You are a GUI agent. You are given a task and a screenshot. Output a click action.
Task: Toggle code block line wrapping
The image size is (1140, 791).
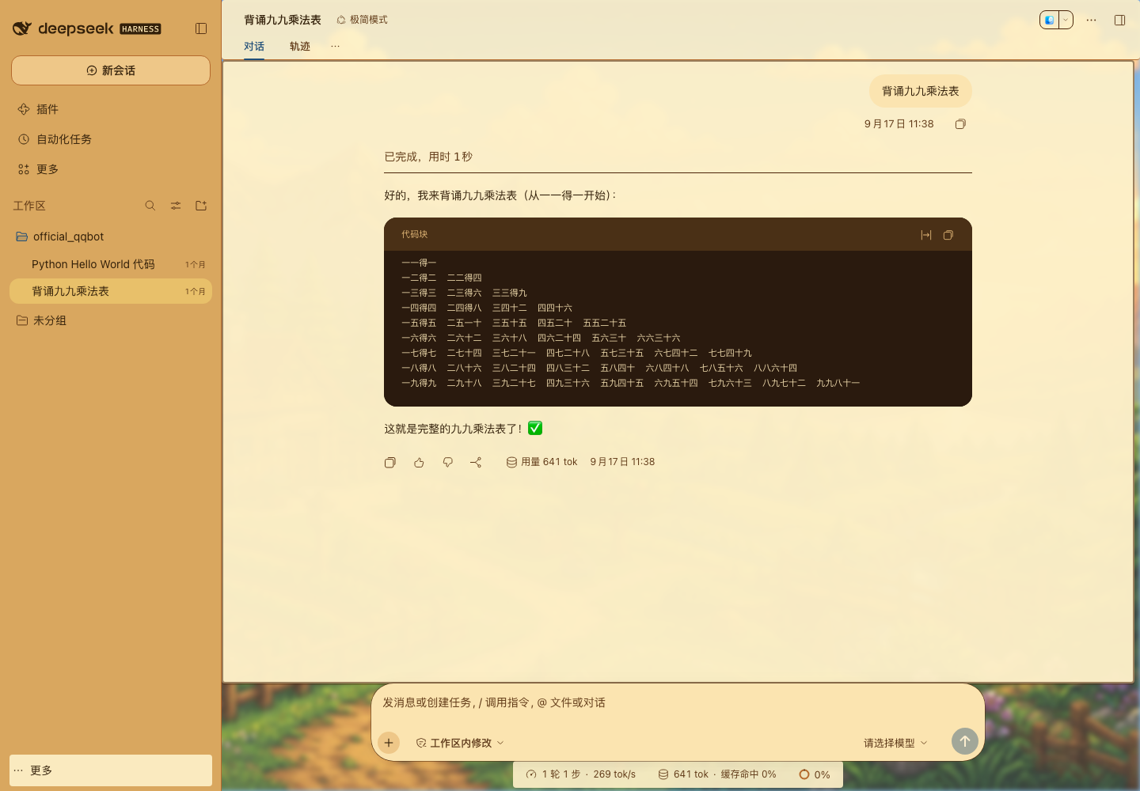click(x=926, y=235)
